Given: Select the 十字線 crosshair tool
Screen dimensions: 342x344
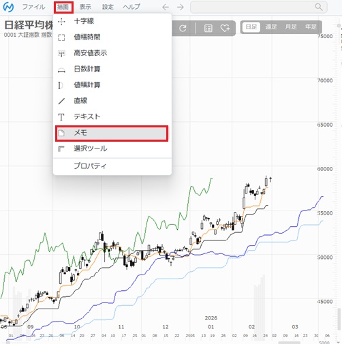Looking at the screenshot, I should pyautogui.click(x=112, y=21).
